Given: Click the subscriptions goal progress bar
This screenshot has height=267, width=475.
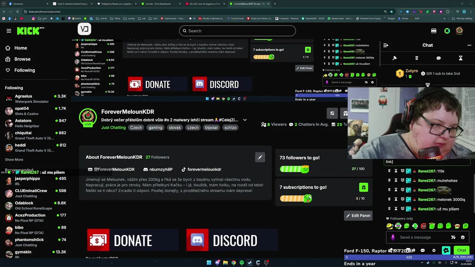Looking at the screenshot, I should (295, 199).
